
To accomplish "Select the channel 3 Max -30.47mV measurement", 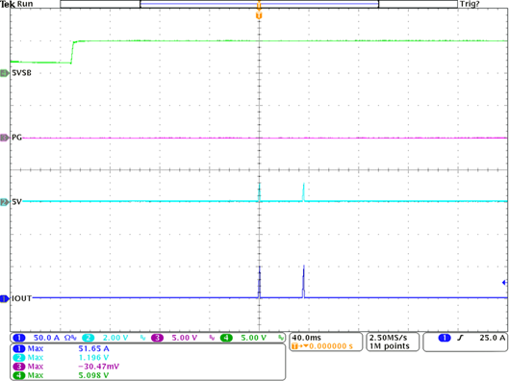I will click(x=65, y=367).
